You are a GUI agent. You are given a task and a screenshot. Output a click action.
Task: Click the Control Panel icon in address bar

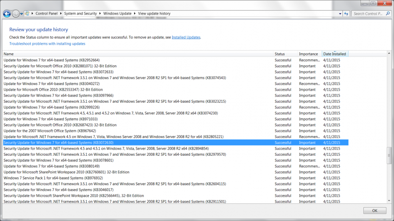pos(27,13)
